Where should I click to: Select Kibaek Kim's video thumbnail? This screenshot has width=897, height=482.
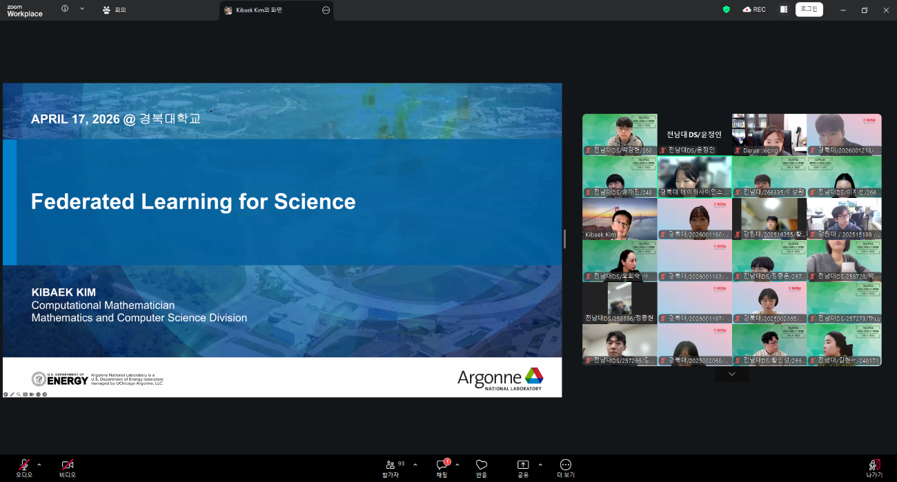tap(620, 219)
